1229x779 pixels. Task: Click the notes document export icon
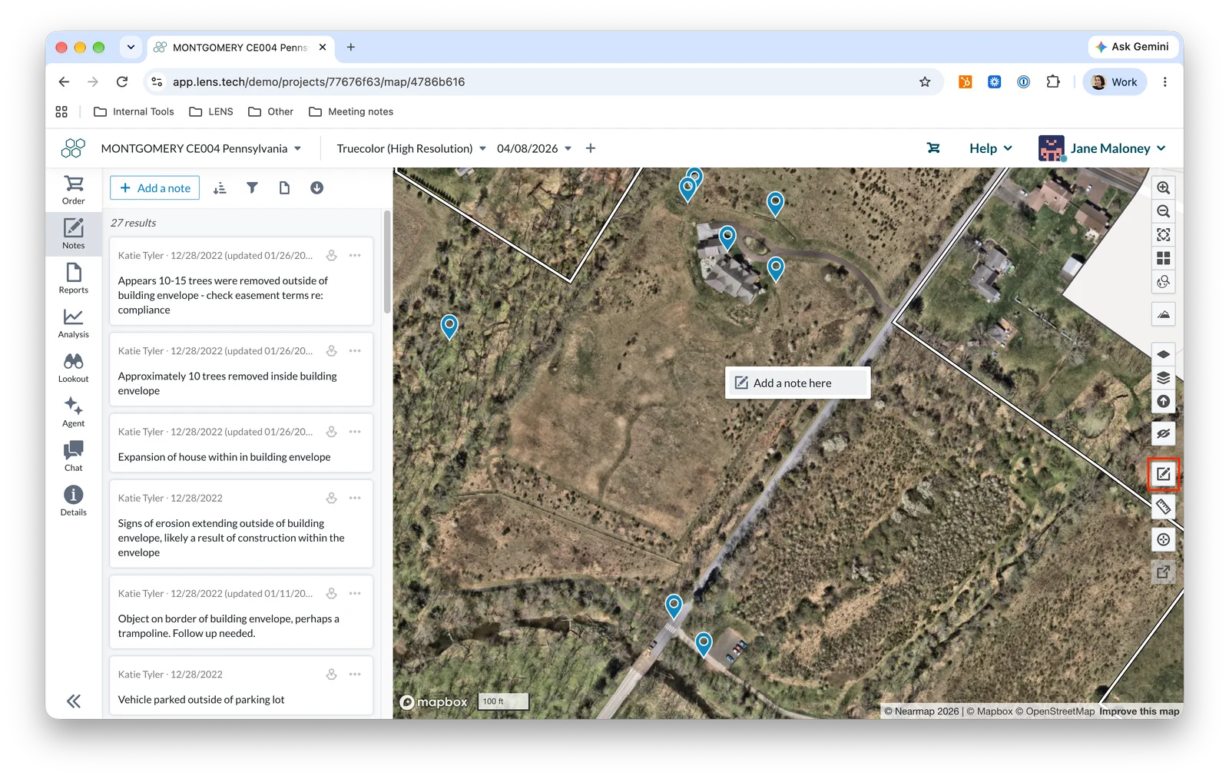pyautogui.click(x=284, y=188)
